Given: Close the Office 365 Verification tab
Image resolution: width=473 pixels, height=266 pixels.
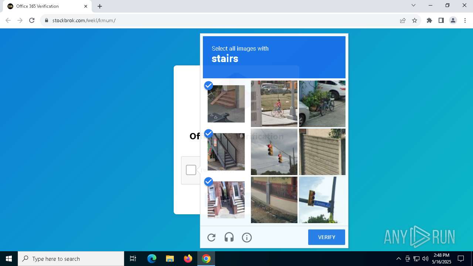Looking at the screenshot, I should (86, 6).
